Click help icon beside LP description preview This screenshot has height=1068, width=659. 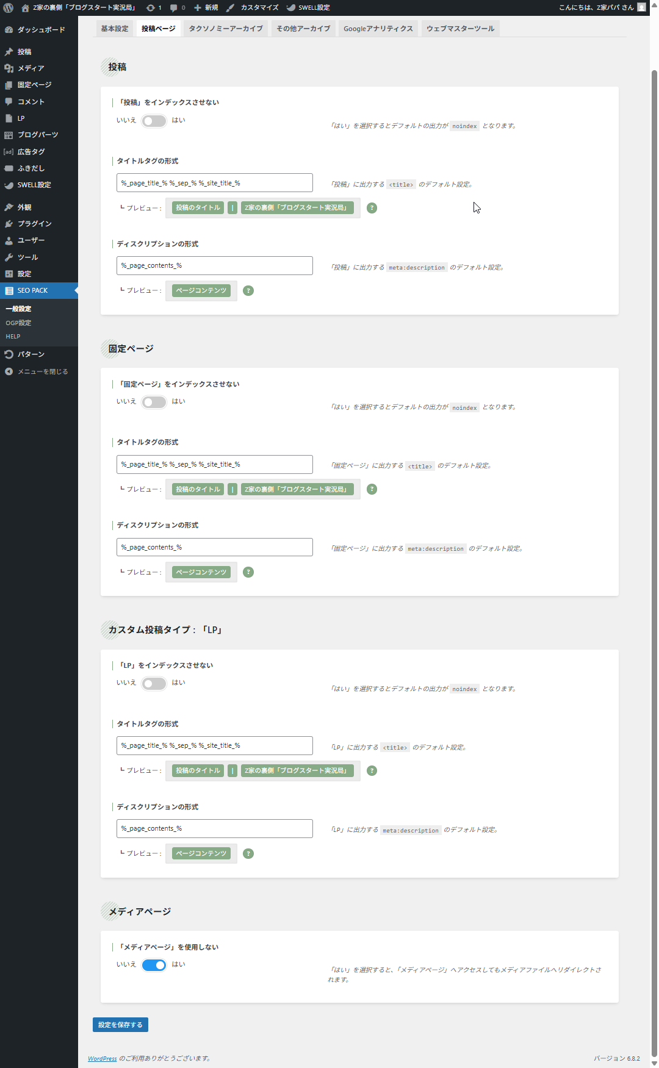(x=248, y=854)
